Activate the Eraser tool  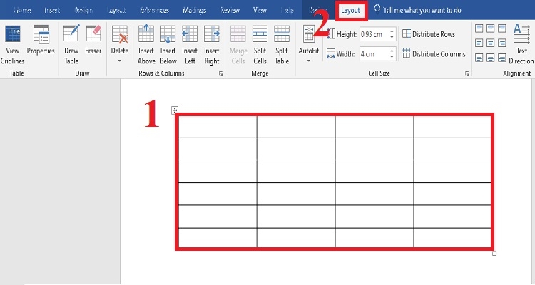93,40
